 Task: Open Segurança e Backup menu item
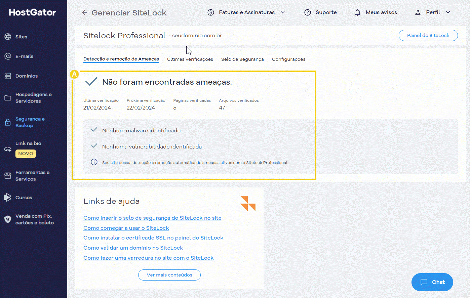[x=30, y=122]
